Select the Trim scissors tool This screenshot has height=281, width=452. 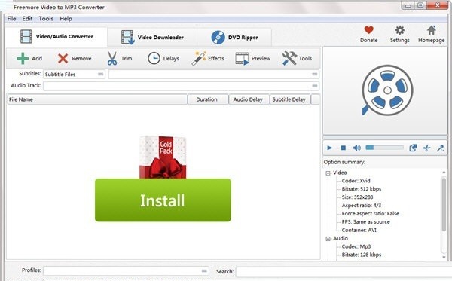pyautogui.click(x=112, y=58)
